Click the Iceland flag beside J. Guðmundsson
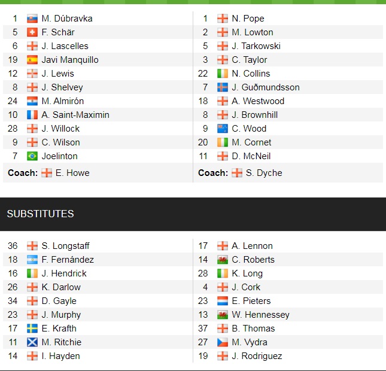The width and height of the screenshot is (386, 371). coord(223,87)
